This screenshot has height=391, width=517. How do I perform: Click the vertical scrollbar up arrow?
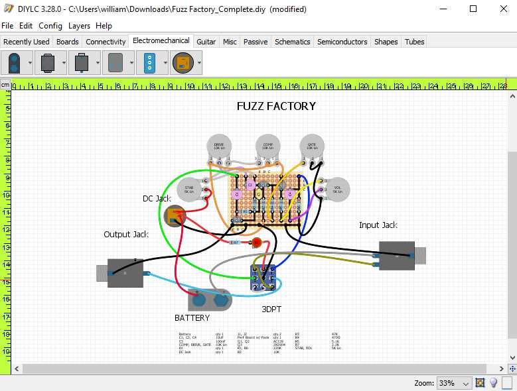(x=512, y=97)
